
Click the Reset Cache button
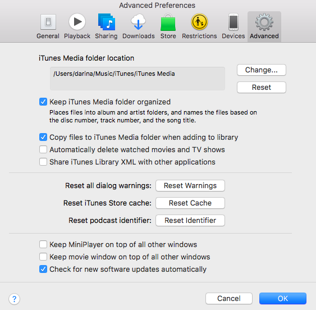coord(190,203)
